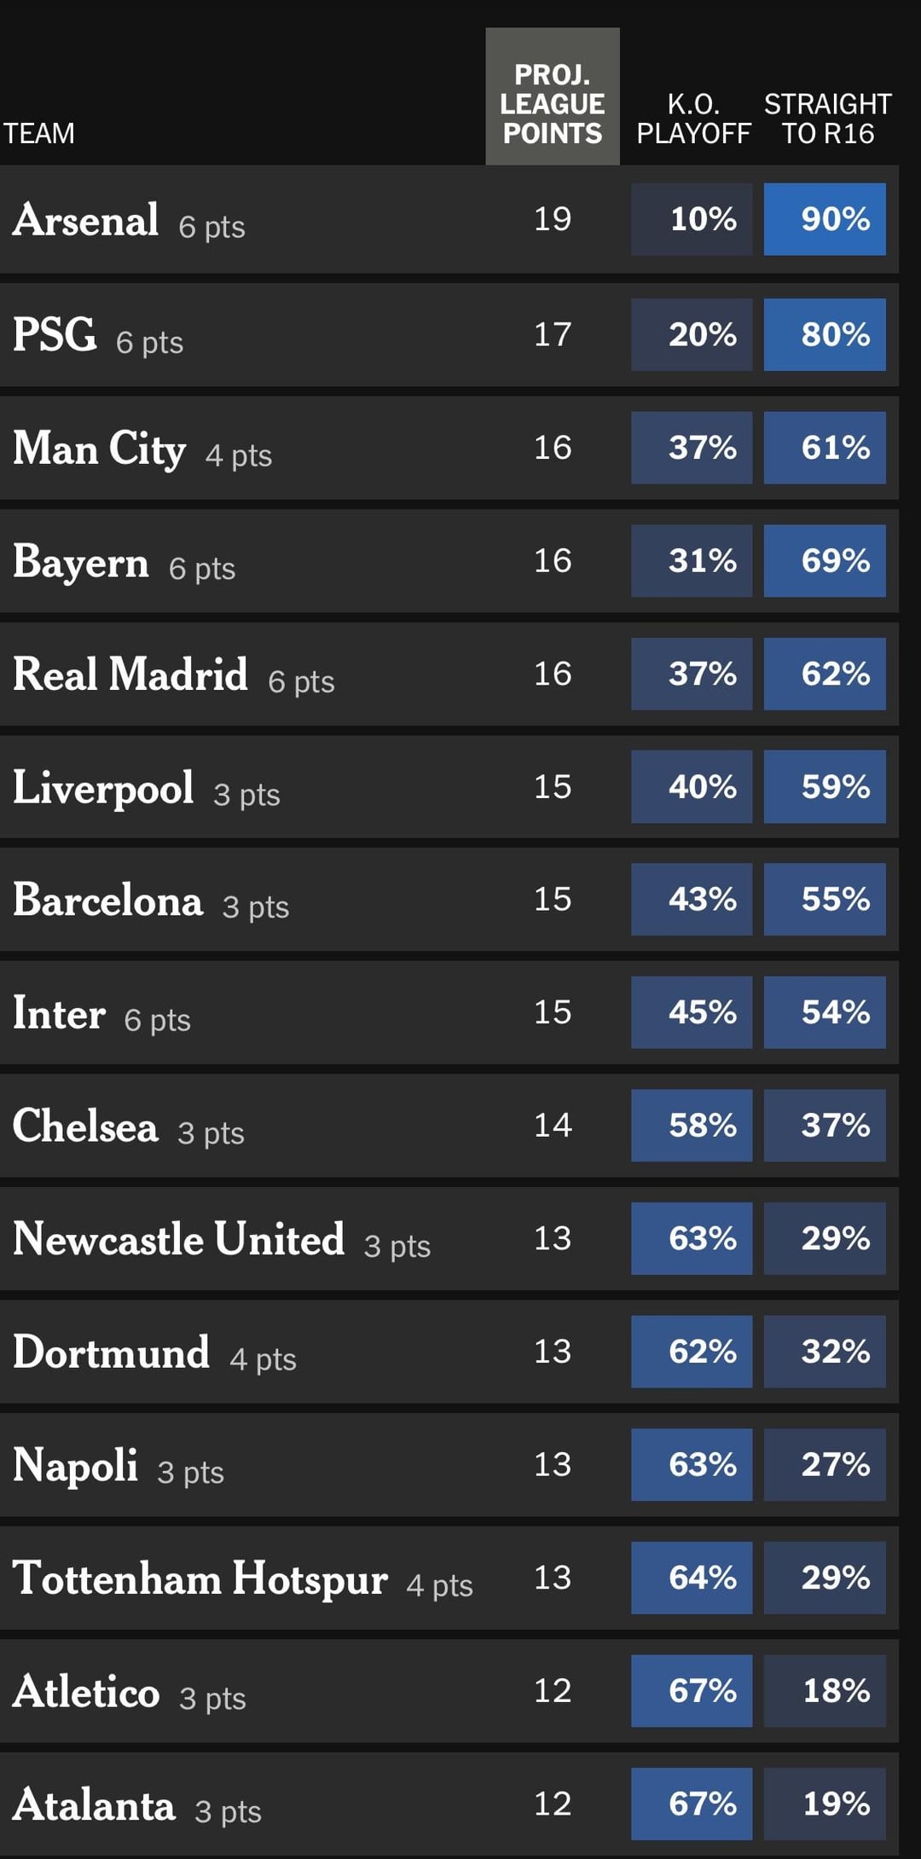Viewport: 921px width, 1859px height.
Task: Select the Barcelona team name
Action: coord(108,901)
